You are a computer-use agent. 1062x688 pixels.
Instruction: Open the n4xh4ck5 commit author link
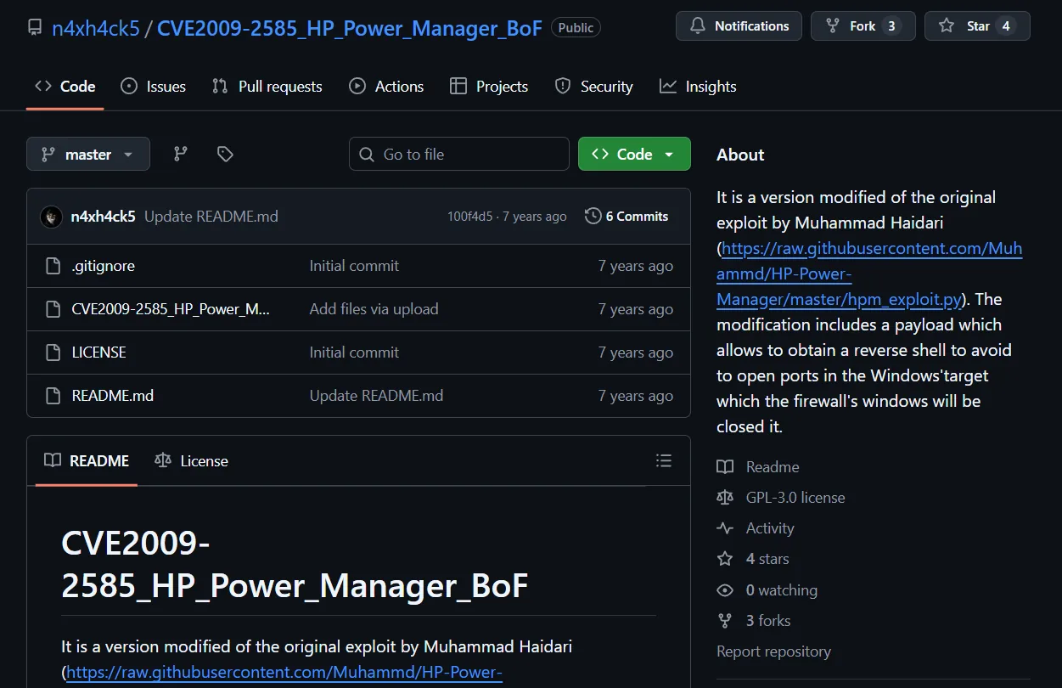(103, 217)
